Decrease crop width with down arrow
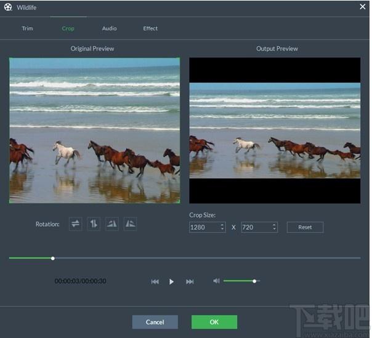 (x=222, y=230)
